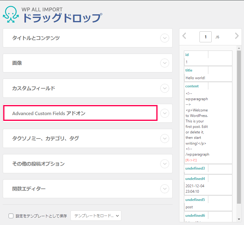Click the undefined6 field label

[x=195, y=216]
